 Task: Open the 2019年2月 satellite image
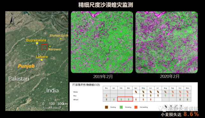(102, 42)
